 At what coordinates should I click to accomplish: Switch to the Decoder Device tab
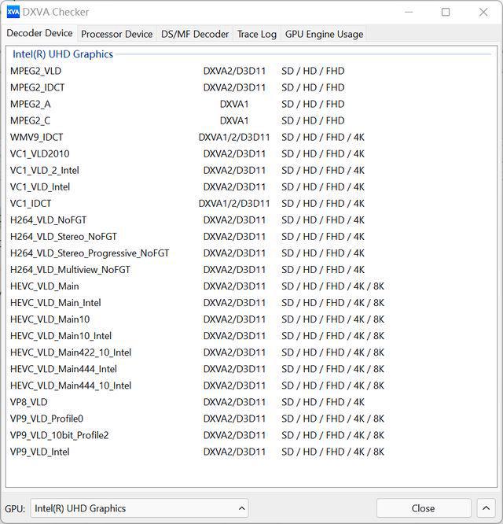[39, 33]
